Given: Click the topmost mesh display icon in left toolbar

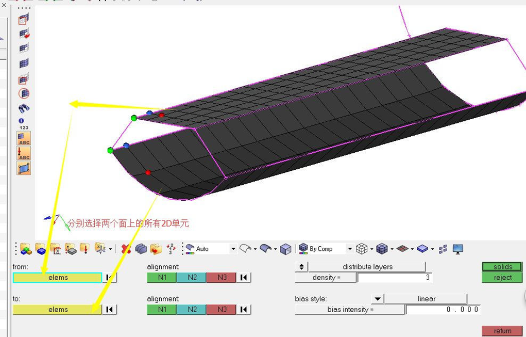Looking at the screenshot, I should point(24,19).
